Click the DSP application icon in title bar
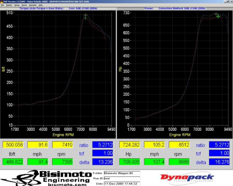Viewport: 233px width, 186px height. tap(2, 2)
